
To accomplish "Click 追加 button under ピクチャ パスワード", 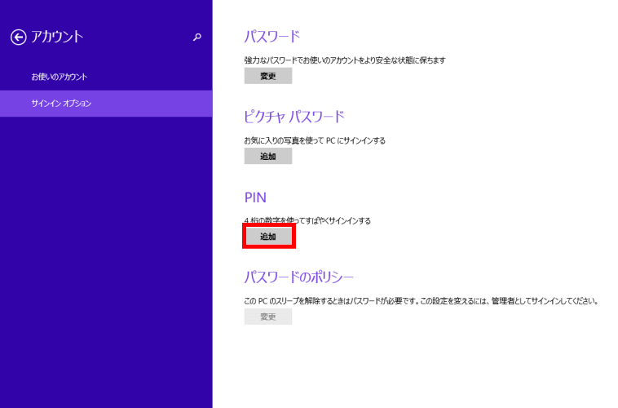I will 267,156.
